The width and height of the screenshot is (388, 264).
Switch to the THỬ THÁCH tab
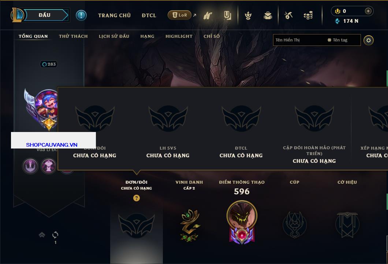(x=73, y=36)
